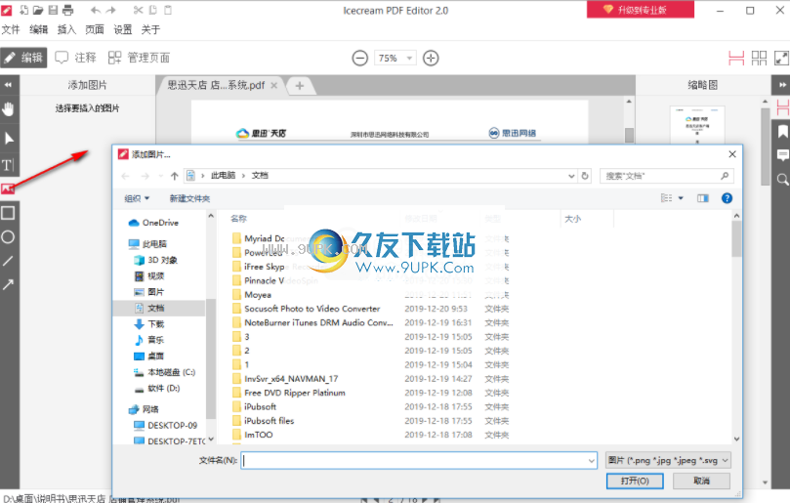Select the Arrow drawing tool
790x503 pixels.
8,284
